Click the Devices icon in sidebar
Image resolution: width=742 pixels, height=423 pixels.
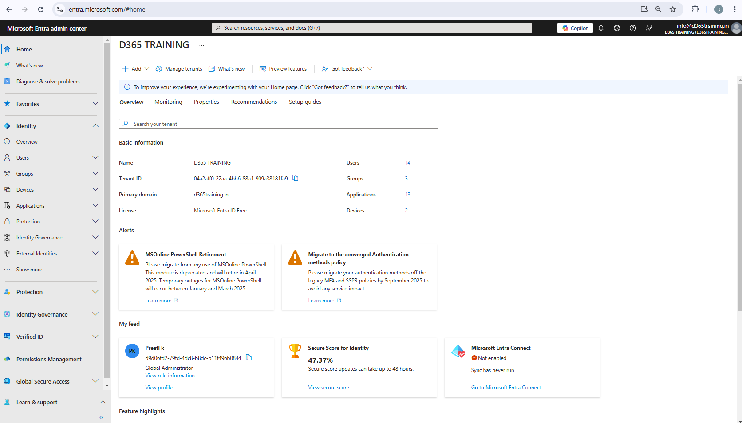(7, 189)
